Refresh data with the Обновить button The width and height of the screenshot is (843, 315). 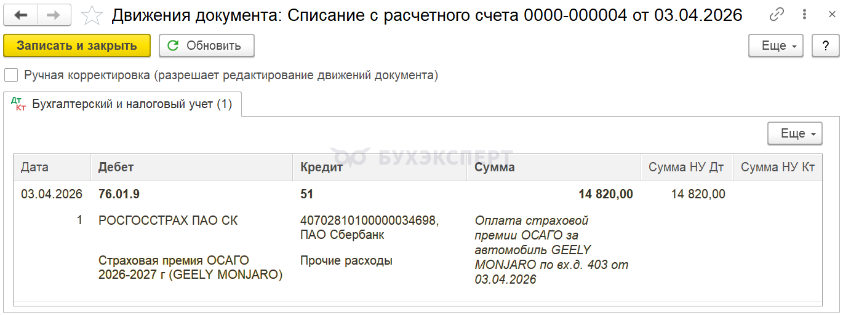pos(206,45)
